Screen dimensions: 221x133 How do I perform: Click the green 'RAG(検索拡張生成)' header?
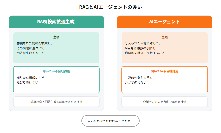coord(56,22)
